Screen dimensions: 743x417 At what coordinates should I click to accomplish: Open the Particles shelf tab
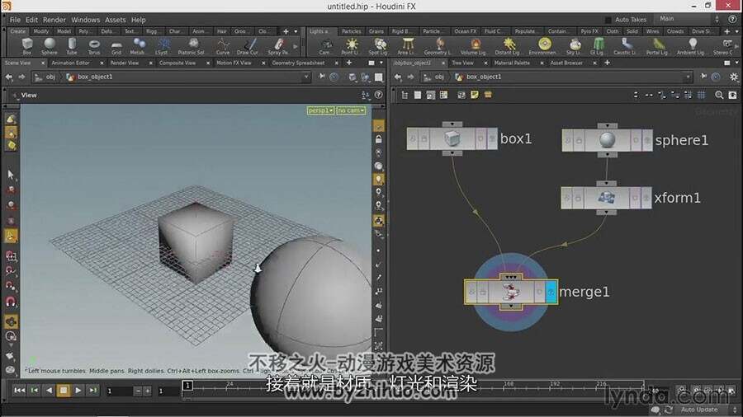click(x=352, y=31)
